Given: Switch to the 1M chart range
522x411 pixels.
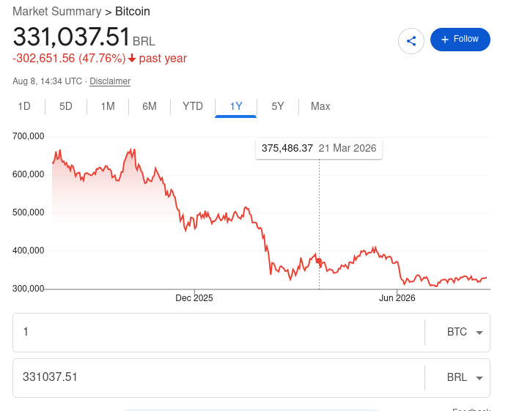Looking at the screenshot, I should click(x=108, y=106).
